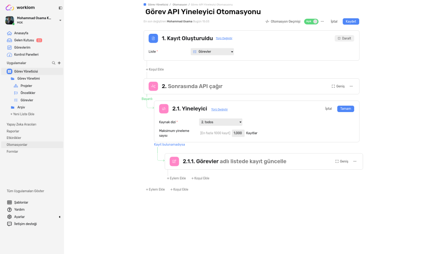Click İptal in Yineleyici step
Viewport: 439px width, 254px height.
328,109
